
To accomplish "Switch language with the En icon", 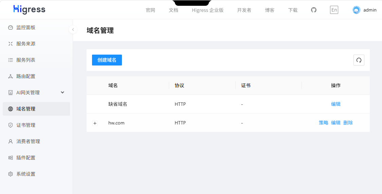I will coord(334,10).
